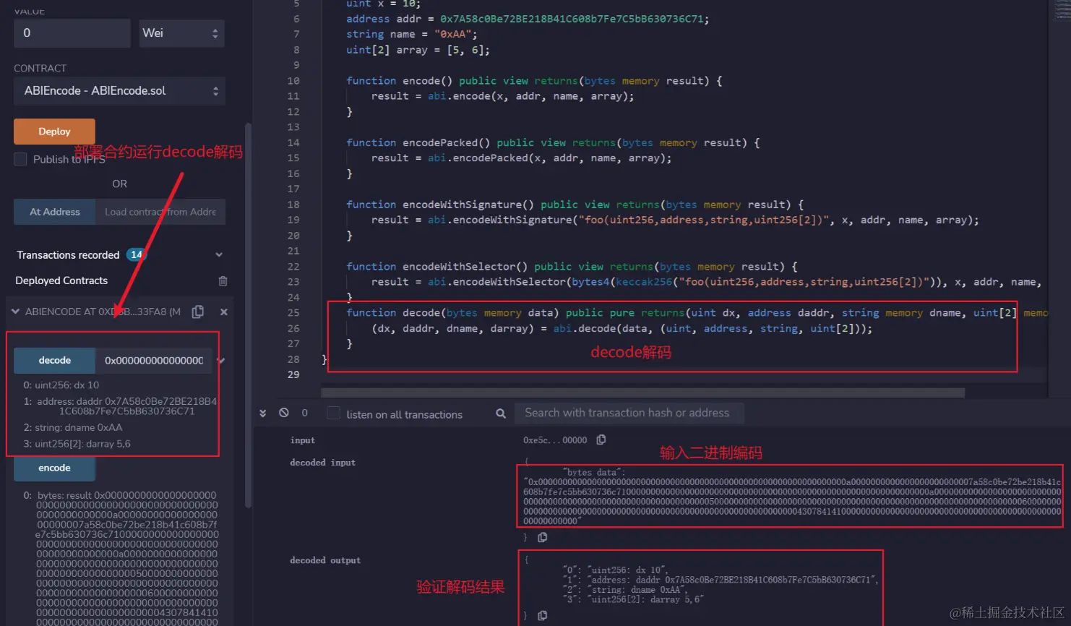This screenshot has height=626, width=1071.
Task: Click the 'address addr' declaration line
Action: (528, 20)
